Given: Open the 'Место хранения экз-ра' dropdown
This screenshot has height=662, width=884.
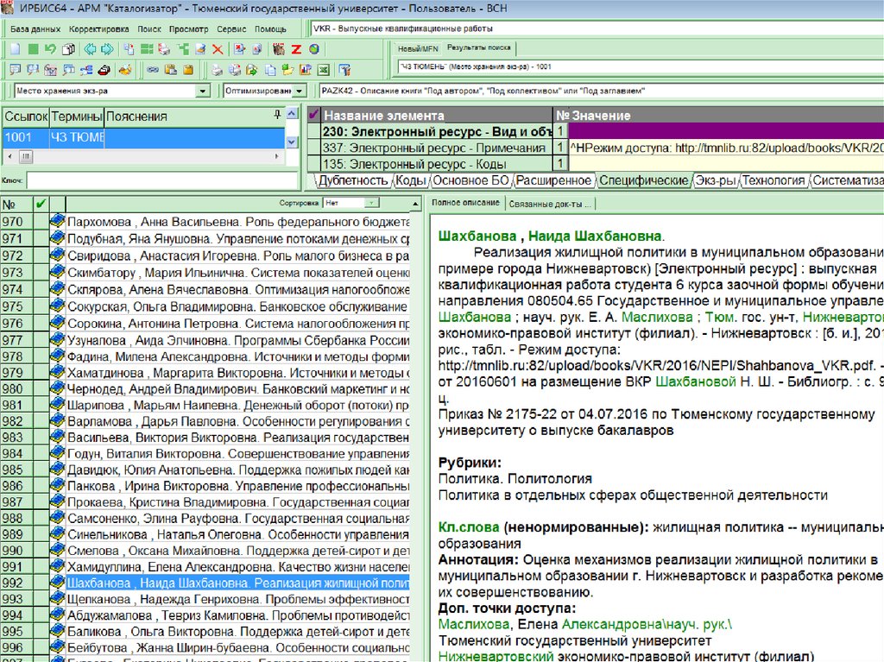Looking at the screenshot, I should pos(203,91).
